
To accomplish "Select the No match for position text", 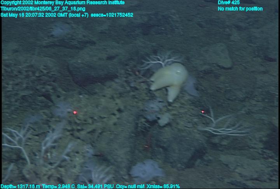I will point(240,9).
